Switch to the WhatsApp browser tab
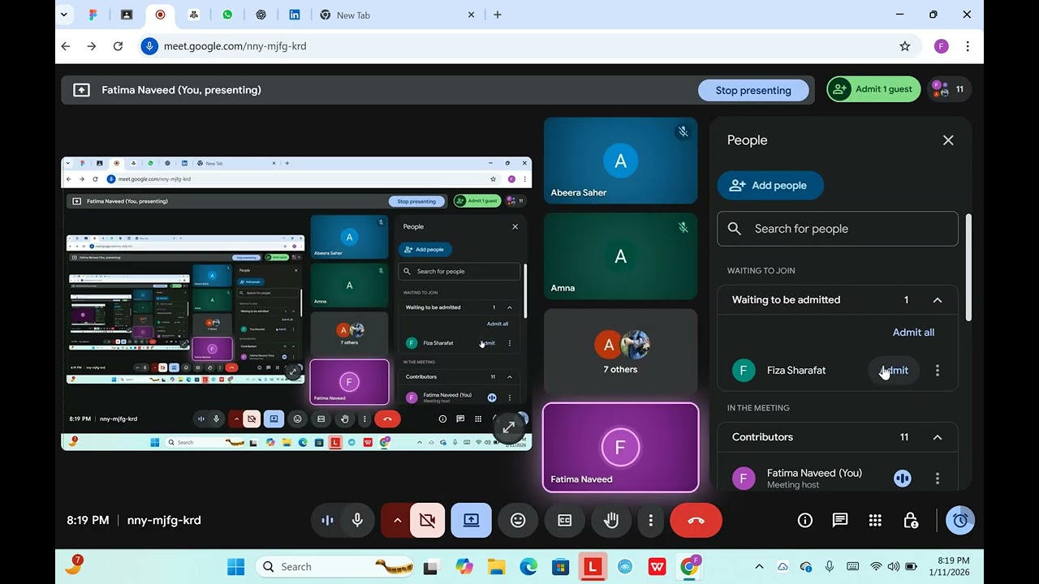 pyautogui.click(x=227, y=15)
